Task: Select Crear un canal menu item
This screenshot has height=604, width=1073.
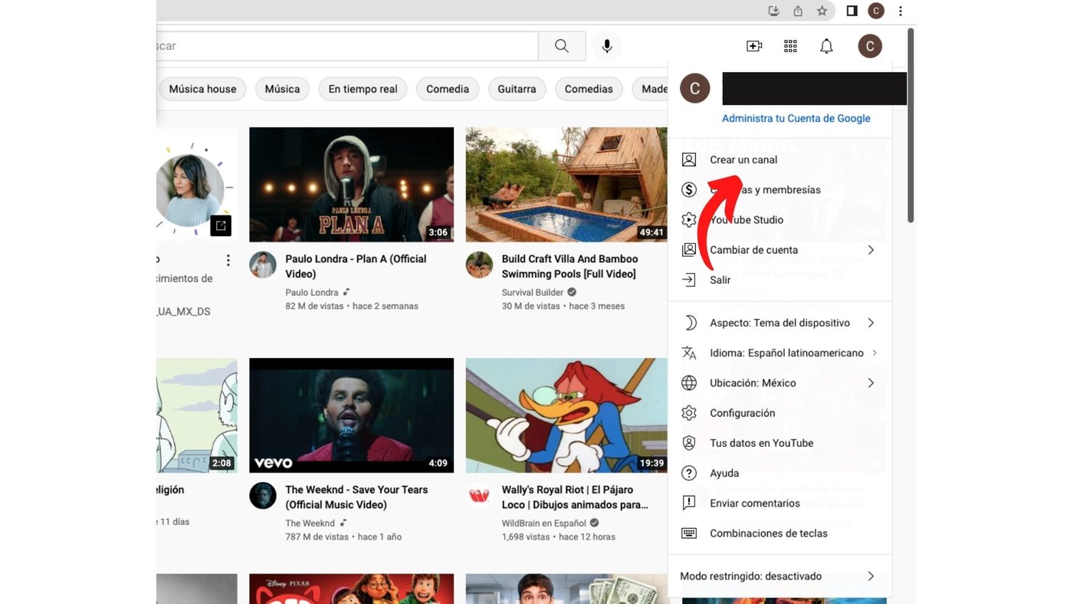Action: click(780, 159)
